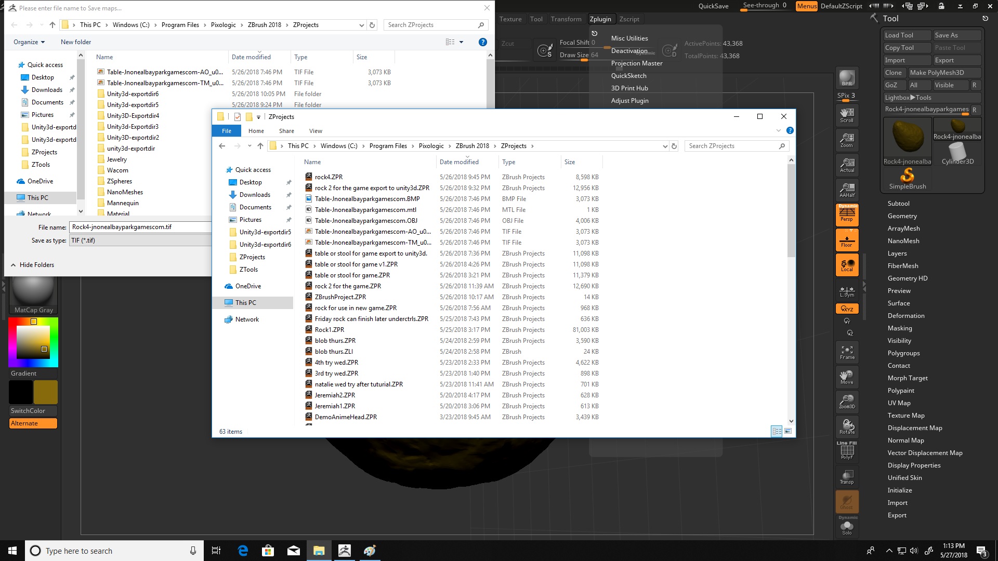Open the MatCap Gray material sphere
The height and width of the screenshot is (561, 998).
point(33,295)
